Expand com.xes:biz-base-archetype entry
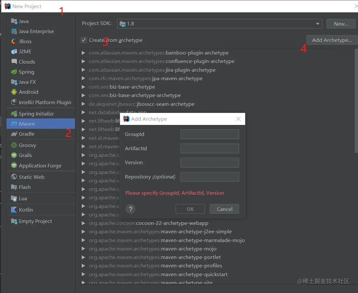The width and height of the screenshot is (358, 293). point(83,87)
